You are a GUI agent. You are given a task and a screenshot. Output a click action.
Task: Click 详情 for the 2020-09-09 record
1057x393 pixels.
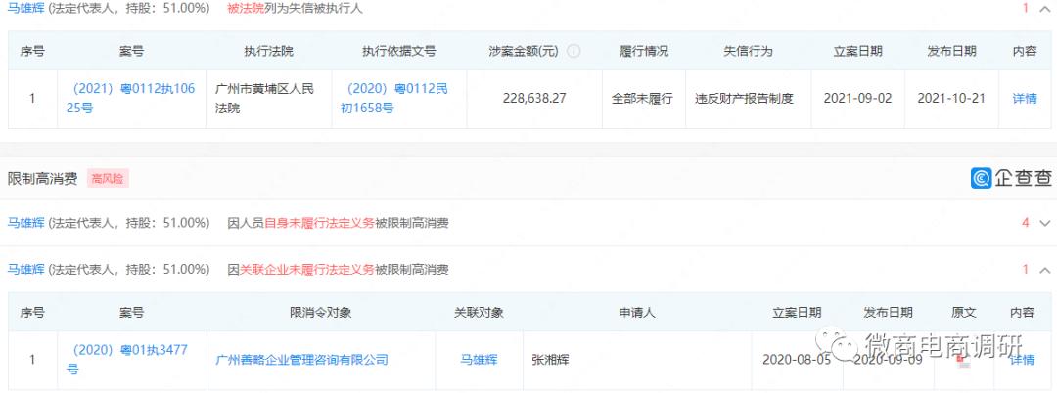pos(1022,360)
